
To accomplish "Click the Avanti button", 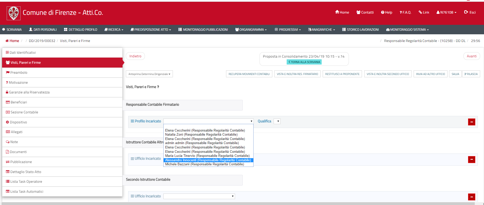I will coord(471,56).
